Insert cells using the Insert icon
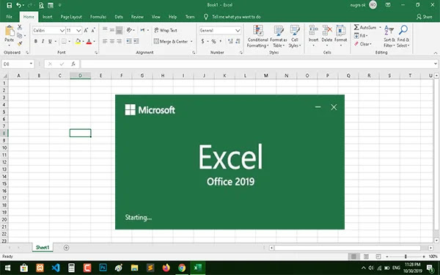 (x=313, y=30)
